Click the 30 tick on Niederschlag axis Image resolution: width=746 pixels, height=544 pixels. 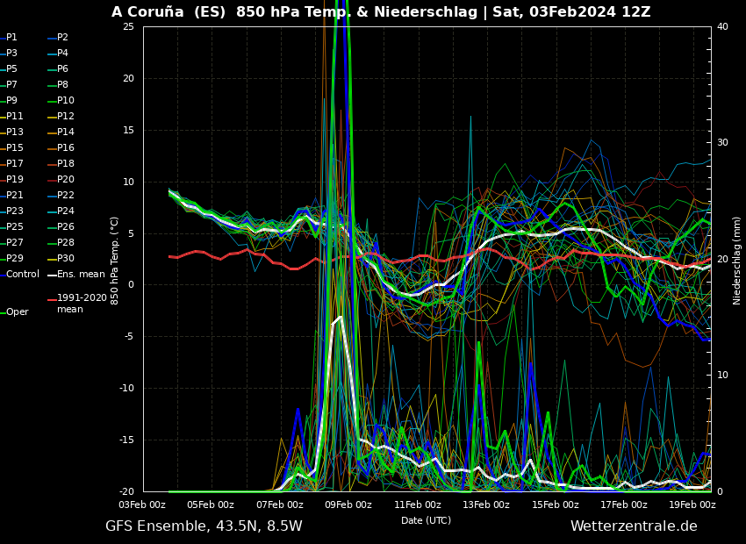point(722,143)
